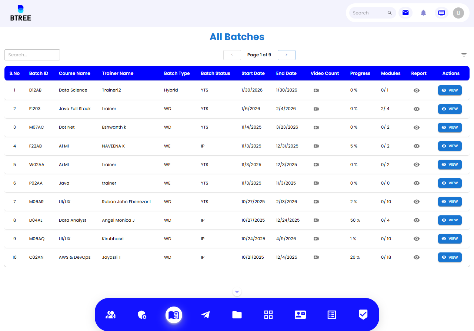Open report eye icon for batch M06AR
The image size is (474, 331).
[417, 202]
